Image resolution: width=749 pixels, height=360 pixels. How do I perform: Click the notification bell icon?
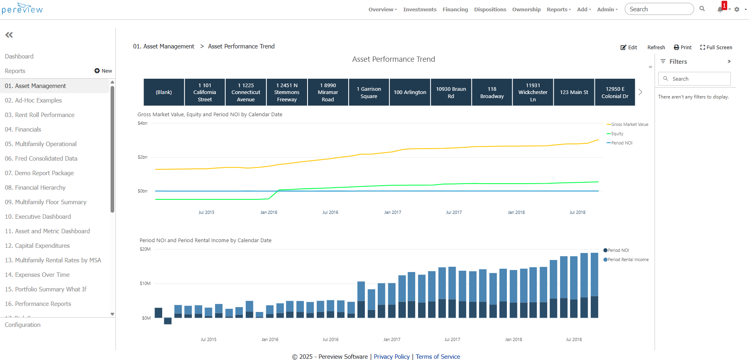coord(720,9)
